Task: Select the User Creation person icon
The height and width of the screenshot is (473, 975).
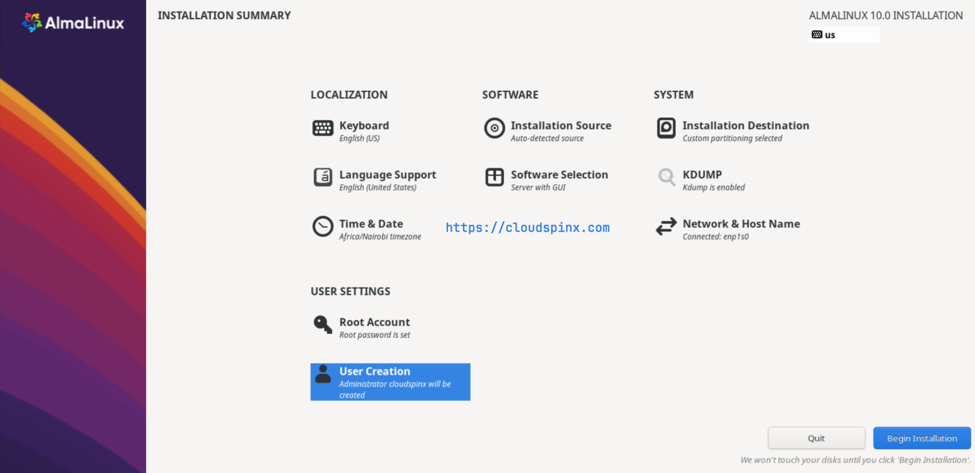Action: pyautogui.click(x=322, y=375)
